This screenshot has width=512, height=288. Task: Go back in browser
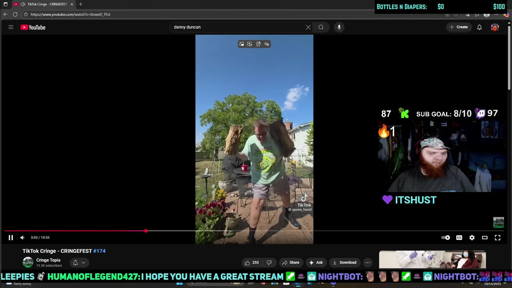pyautogui.click(x=6, y=14)
